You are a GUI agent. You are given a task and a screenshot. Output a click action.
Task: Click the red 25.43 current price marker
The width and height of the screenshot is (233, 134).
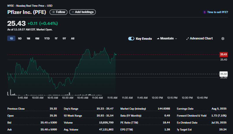pos(223,55)
